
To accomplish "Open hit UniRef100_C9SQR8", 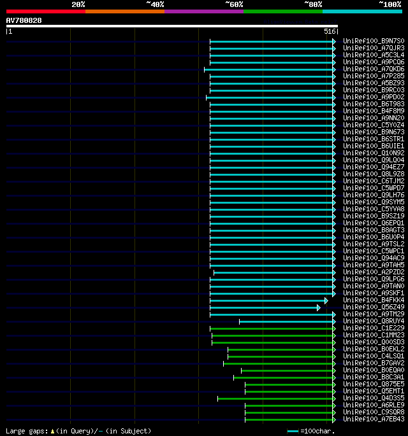I will 374,412.
